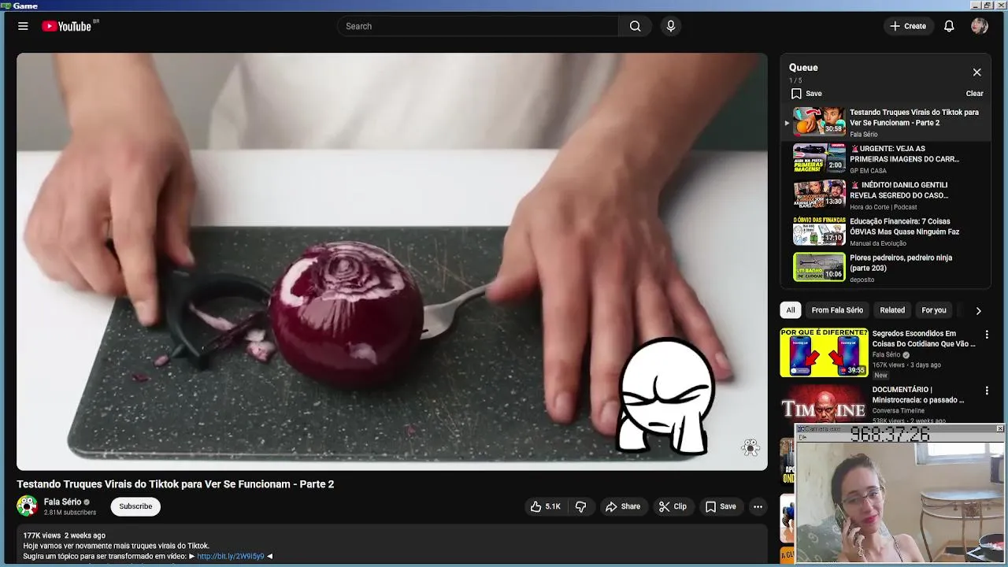Screen dimensions: 1008x567
Task: Click Hora do Corte | Podcast channel text
Action: [x=883, y=207]
